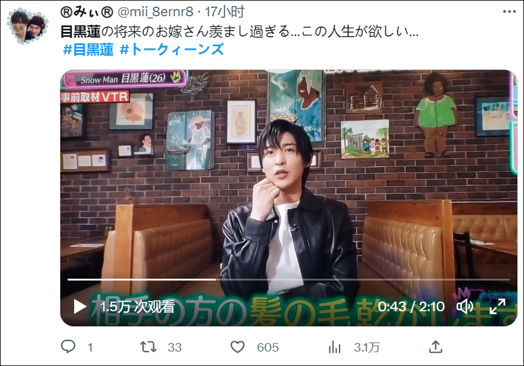Like the tweet with heart icon
The image size is (524, 366).
[238, 347]
